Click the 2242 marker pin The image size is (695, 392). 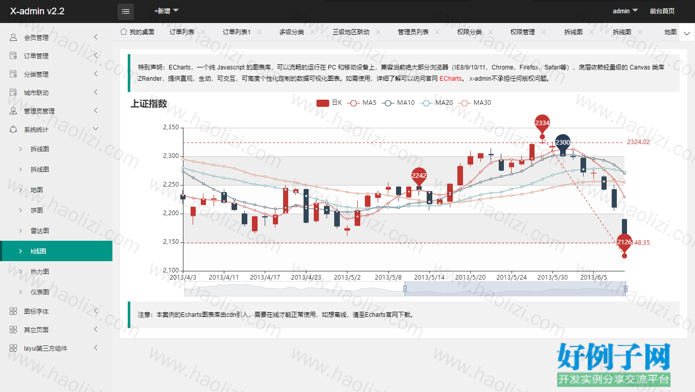pyautogui.click(x=419, y=177)
